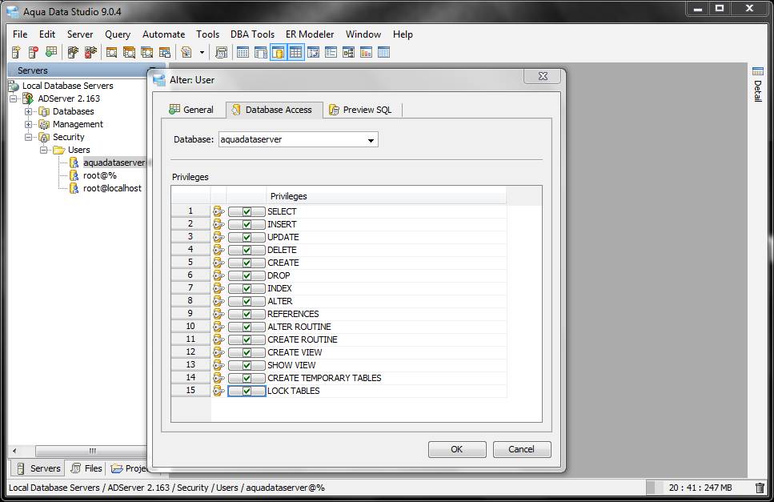Click the Servers panel horizontal scrollbar thumb

92,451
